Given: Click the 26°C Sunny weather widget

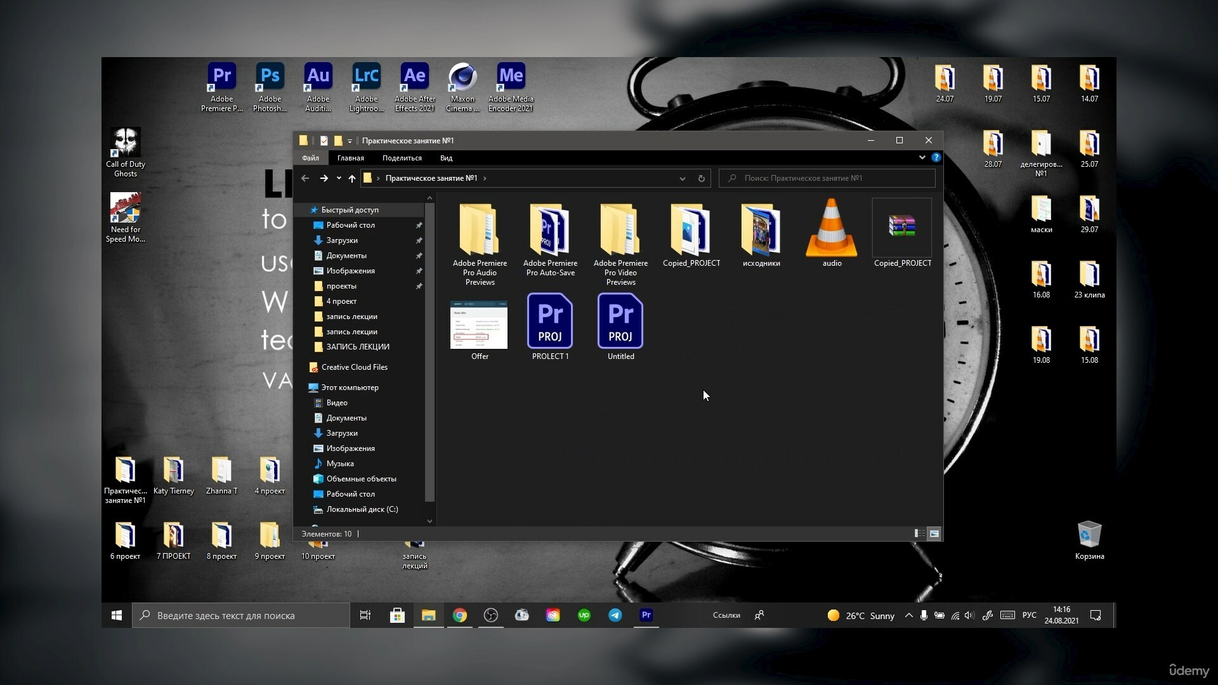Looking at the screenshot, I should (x=861, y=615).
